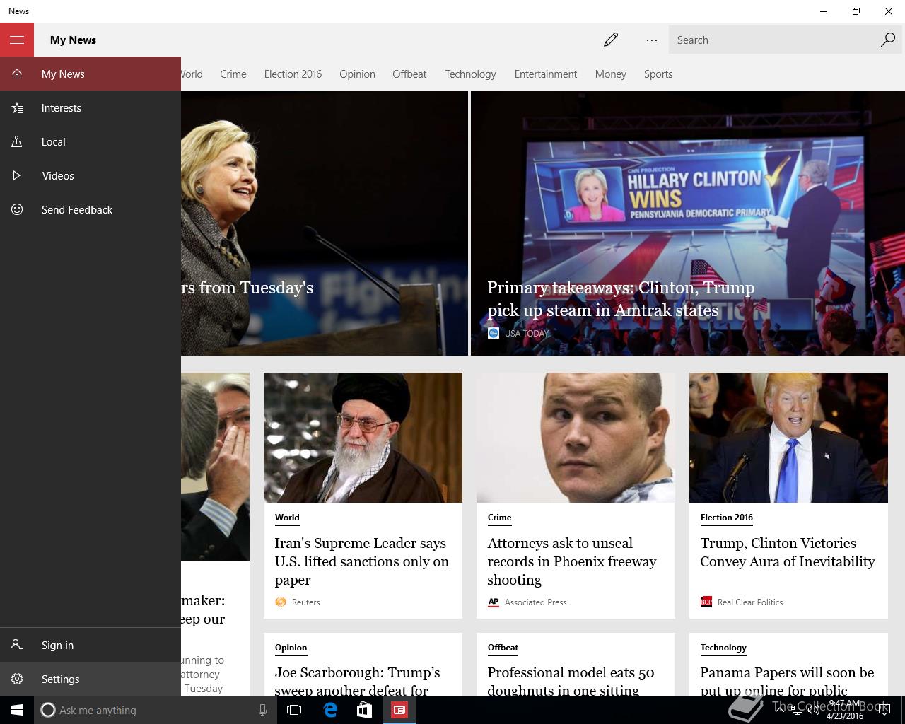
Task: Open the Phoenix freeway shooting suspect photo
Action: pyautogui.click(x=576, y=438)
